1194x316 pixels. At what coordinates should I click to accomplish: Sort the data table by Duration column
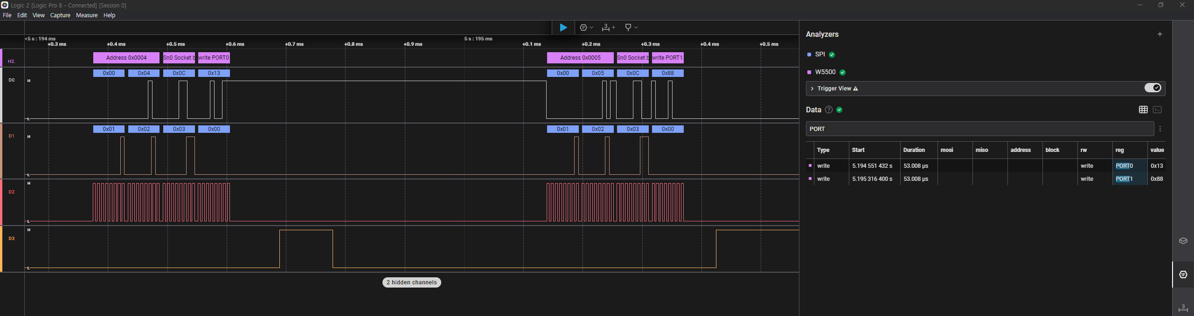coord(914,150)
